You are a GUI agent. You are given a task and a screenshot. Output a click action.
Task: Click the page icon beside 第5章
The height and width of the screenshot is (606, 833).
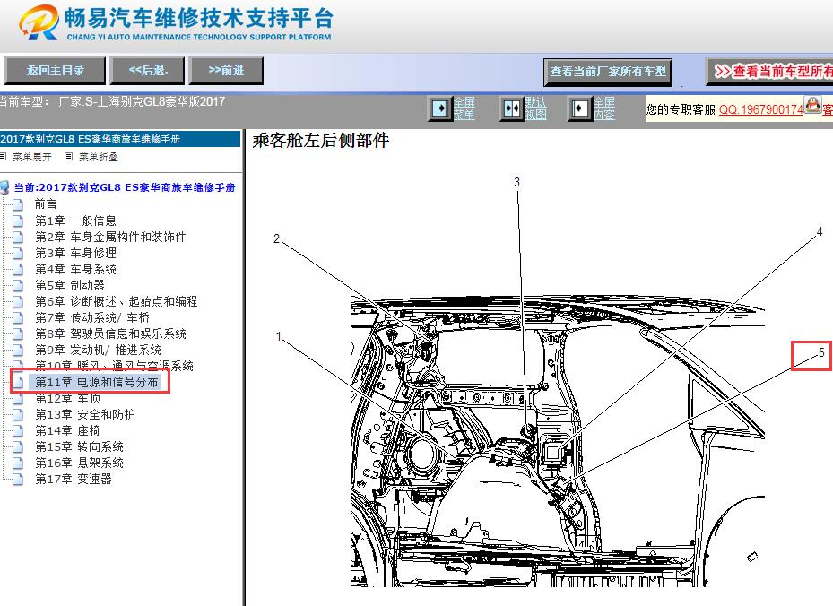18,286
